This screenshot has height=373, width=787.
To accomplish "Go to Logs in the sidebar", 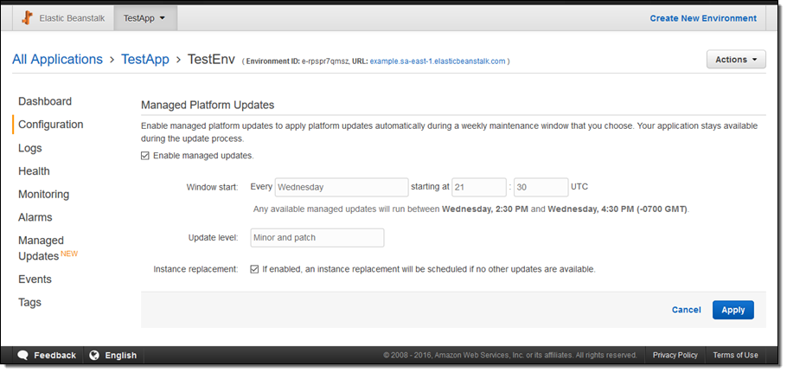I will 30,148.
